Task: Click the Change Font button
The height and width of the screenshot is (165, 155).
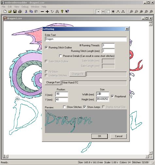Action: click(53, 82)
